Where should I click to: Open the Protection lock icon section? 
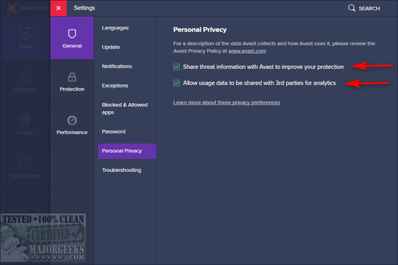pyautogui.click(x=72, y=77)
